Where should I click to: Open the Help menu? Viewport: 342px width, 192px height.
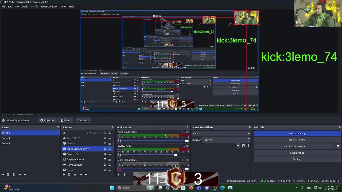72,6
